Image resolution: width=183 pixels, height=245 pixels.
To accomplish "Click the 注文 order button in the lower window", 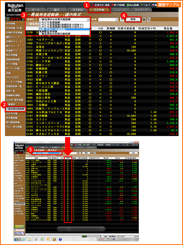I will click(x=134, y=153).
